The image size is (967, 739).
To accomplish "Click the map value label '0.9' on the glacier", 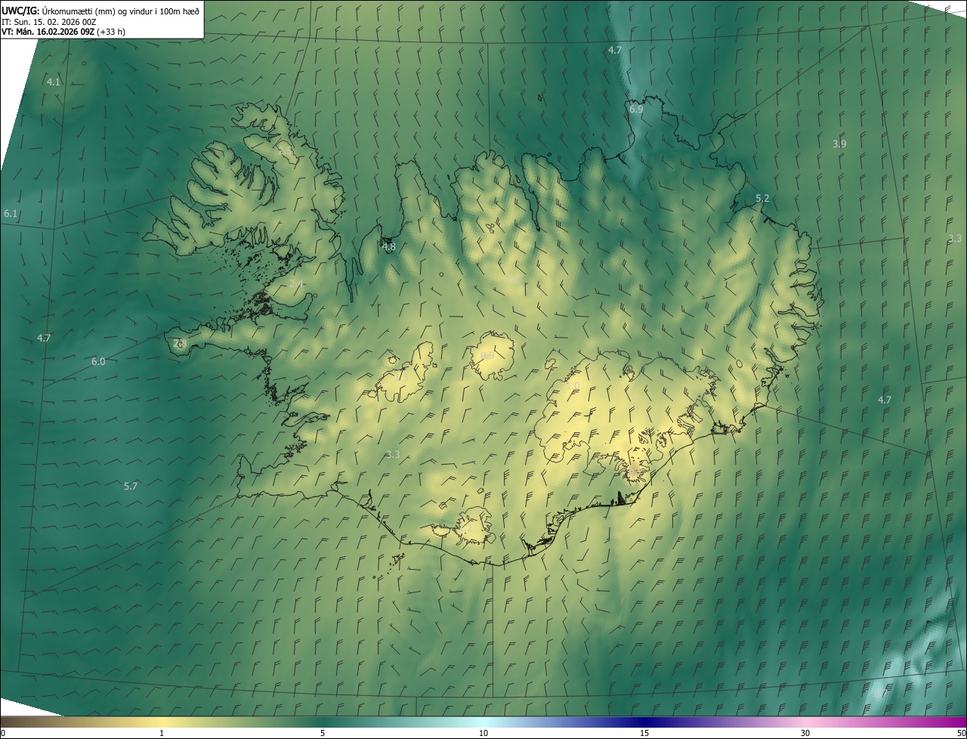I will click(487, 356).
